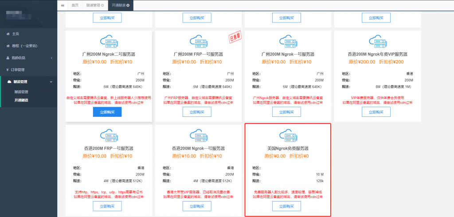Select the 开通隧道 tab in top bar

[118, 5]
